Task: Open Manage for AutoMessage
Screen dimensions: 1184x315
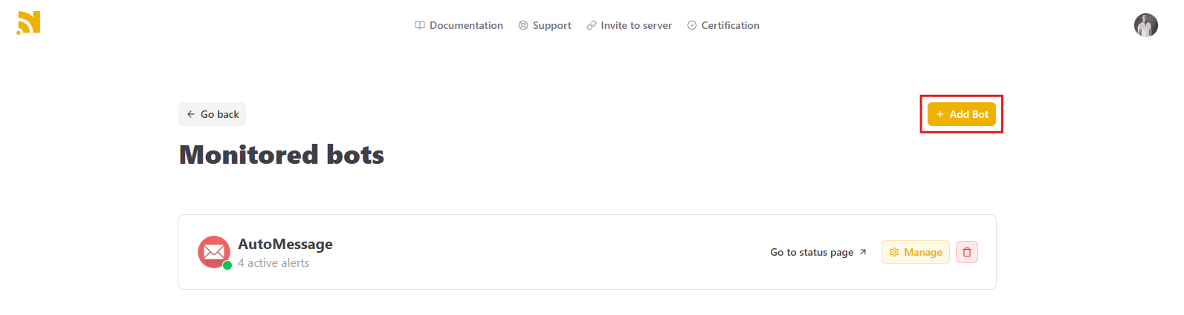Action: coord(916,252)
